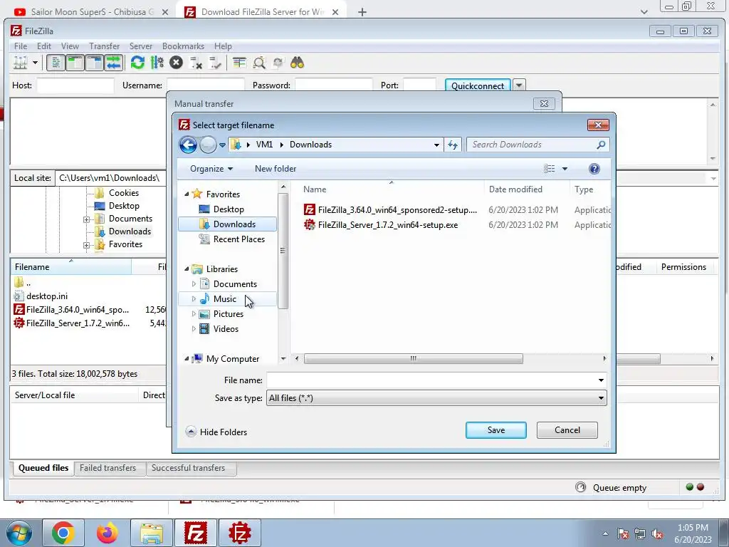
Task: Toggle processing of transfer queue icon
Action: [157, 63]
